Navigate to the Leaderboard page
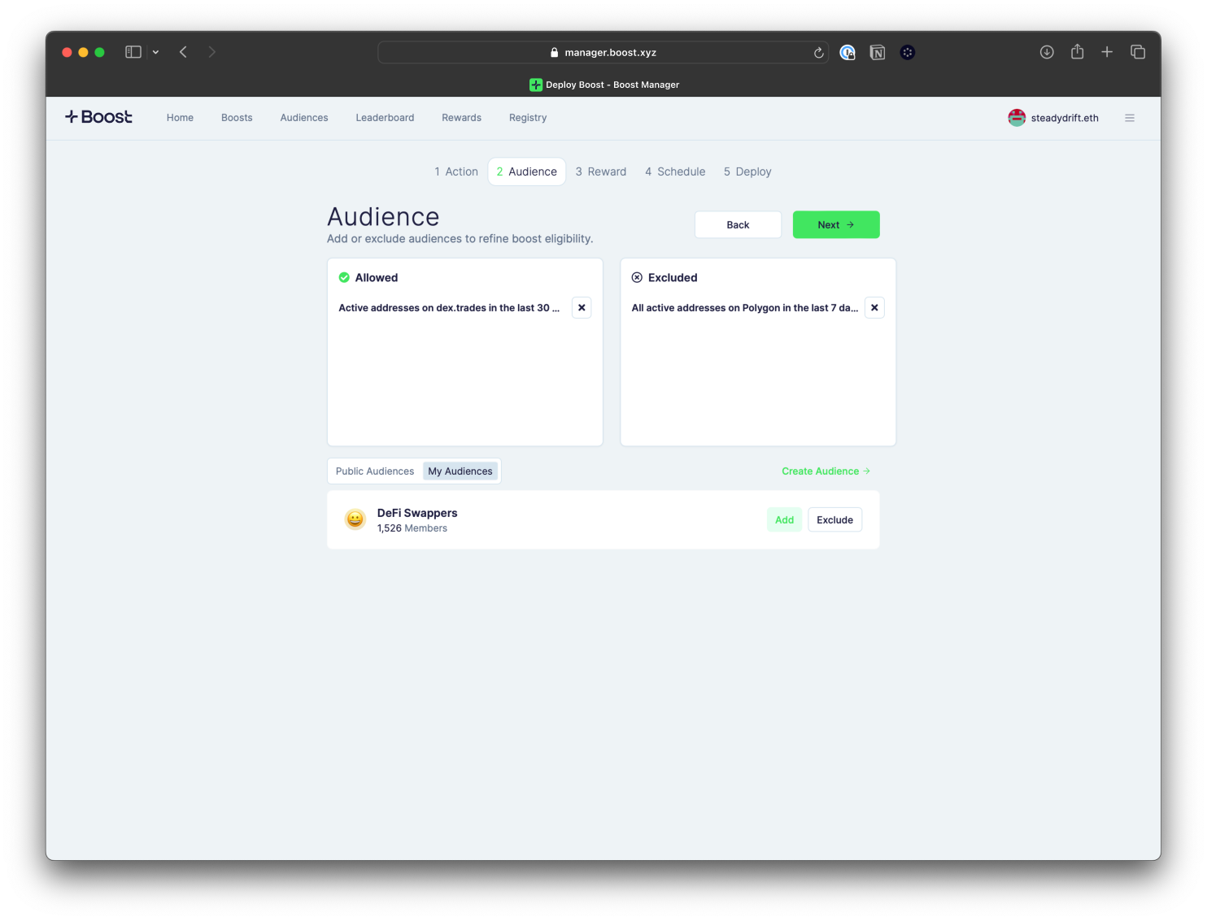The image size is (1207, 921). coord(385,117)
